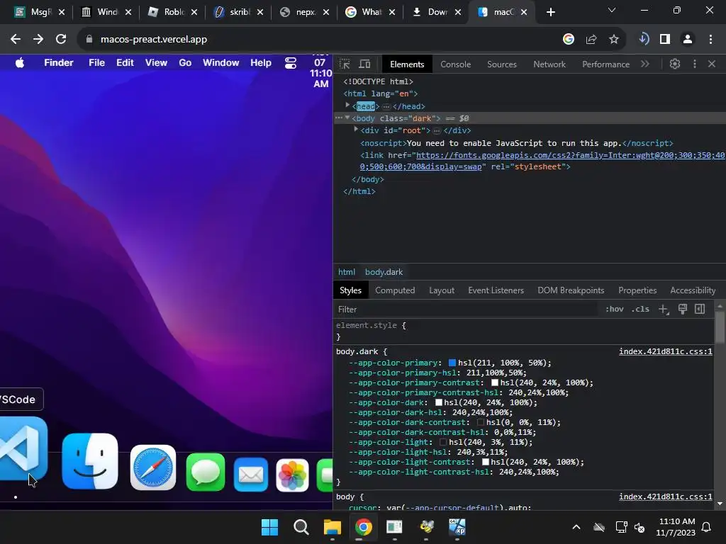Click the blue --app-color-primary swatch
Screen dimensions: 726x544
[x=452, y=363]
